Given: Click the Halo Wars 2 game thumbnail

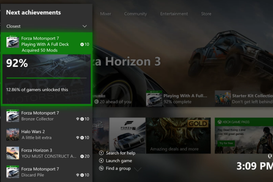Looking at the screenshot, I should [x=13, y=134].
